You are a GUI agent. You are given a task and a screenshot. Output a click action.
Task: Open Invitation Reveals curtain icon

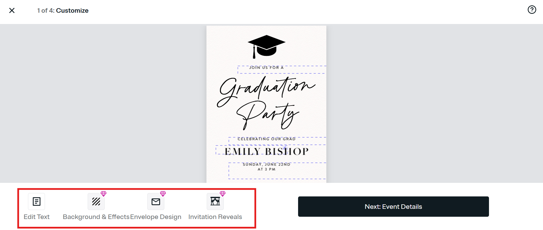pos(215,201)
